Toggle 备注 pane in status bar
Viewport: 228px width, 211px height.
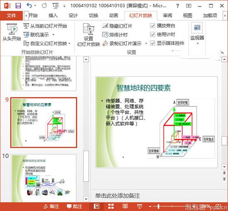[x=51, y=206]
